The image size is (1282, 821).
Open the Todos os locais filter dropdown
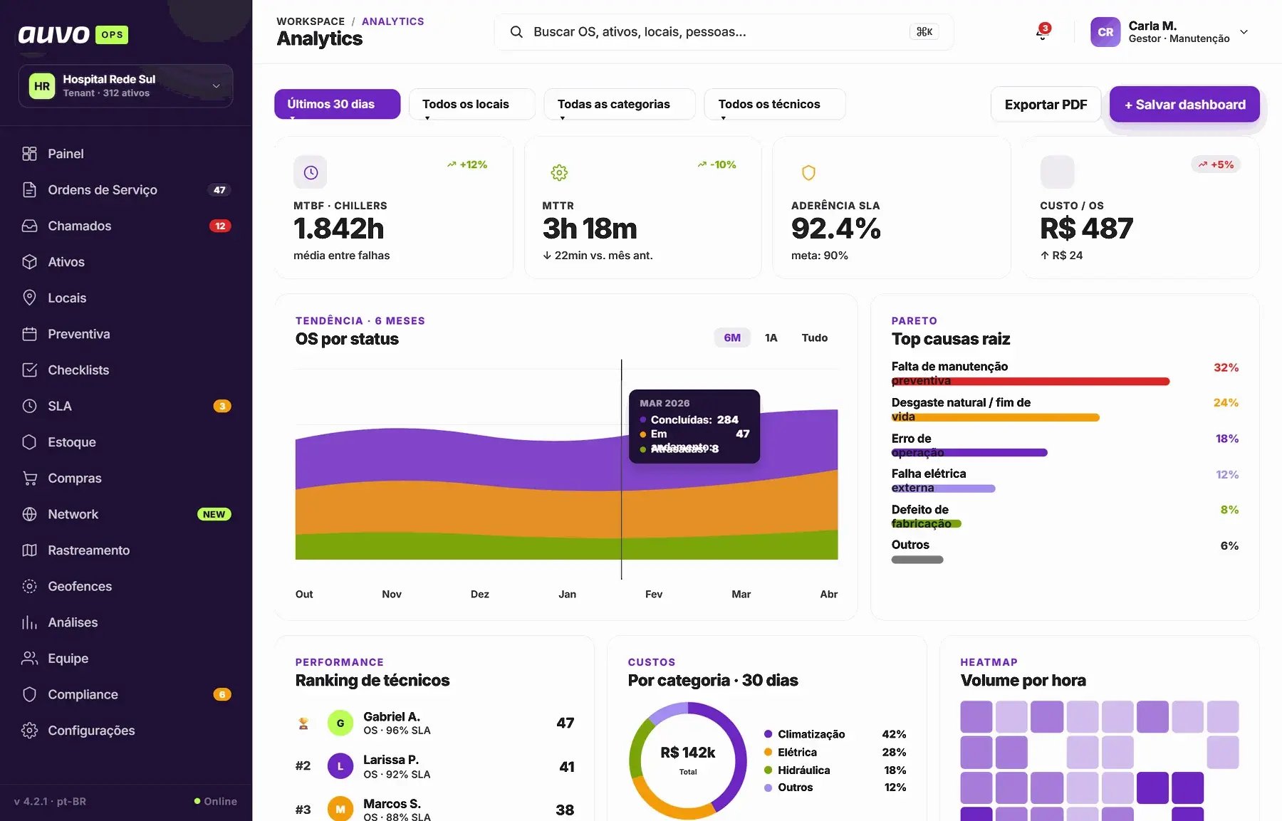point(471,104)
